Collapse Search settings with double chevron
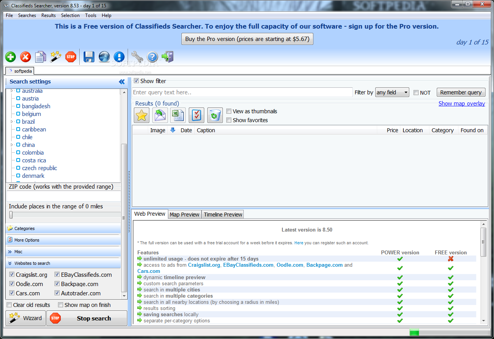The width and height of the screenshot is (494, 339). click(122, 82)
